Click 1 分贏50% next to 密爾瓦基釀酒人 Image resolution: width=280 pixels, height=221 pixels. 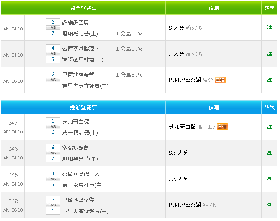129,48
